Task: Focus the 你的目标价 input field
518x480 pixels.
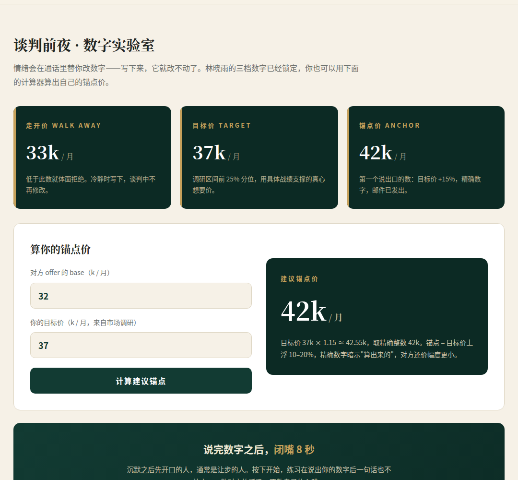Action: 141,346
